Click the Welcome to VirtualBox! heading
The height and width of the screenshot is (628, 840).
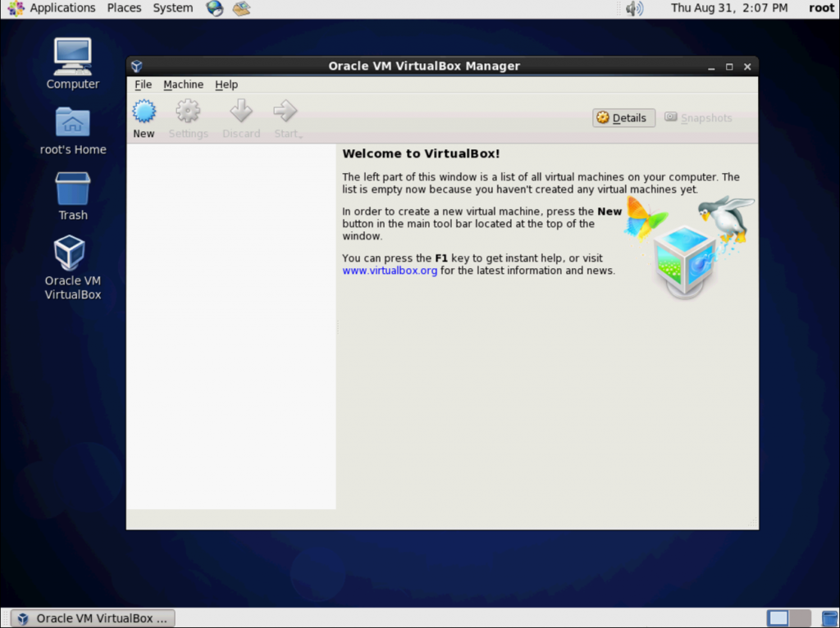[x=421, y=153]
